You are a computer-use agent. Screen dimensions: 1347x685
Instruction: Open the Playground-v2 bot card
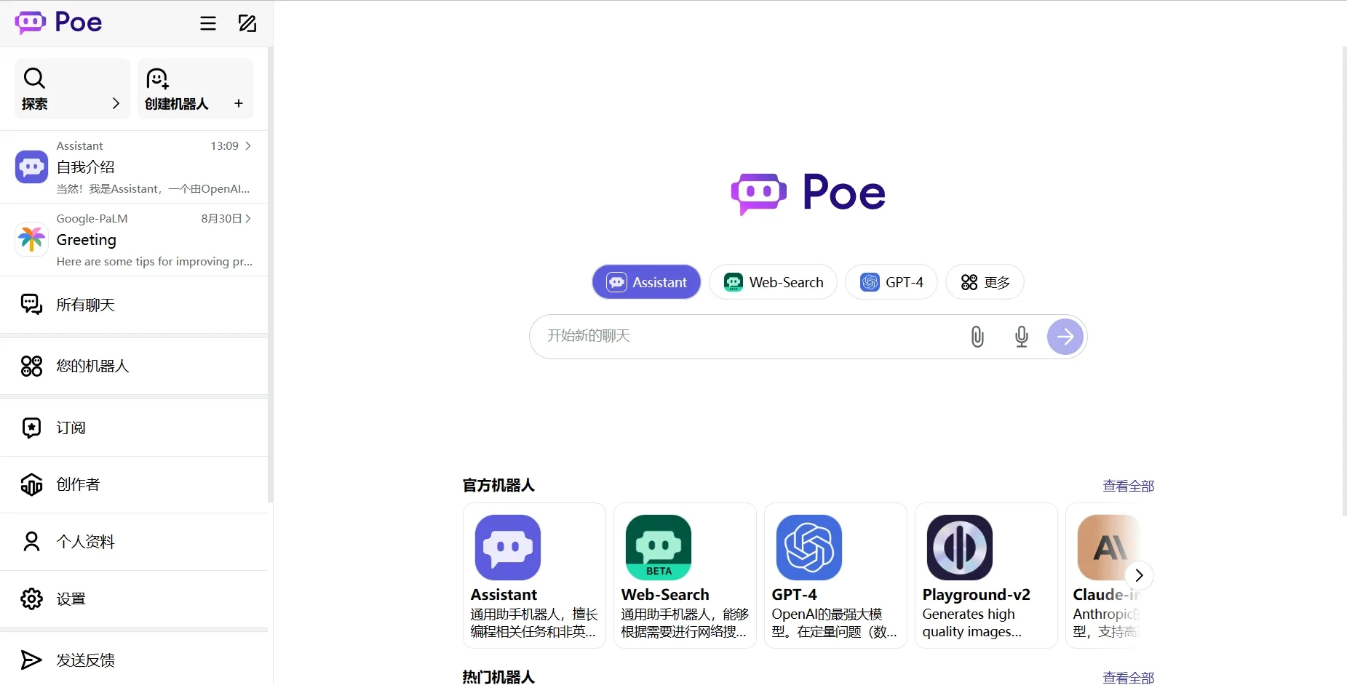(986, 575)
